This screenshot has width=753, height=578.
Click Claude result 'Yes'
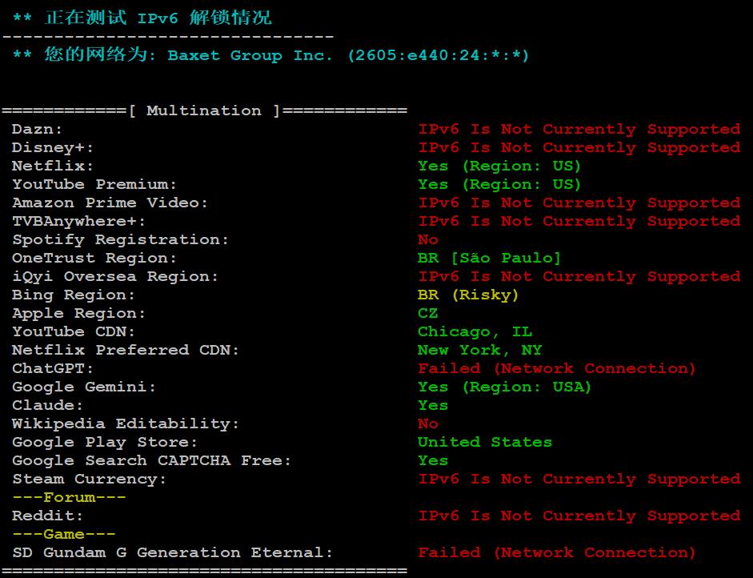(x=433, y=406)
